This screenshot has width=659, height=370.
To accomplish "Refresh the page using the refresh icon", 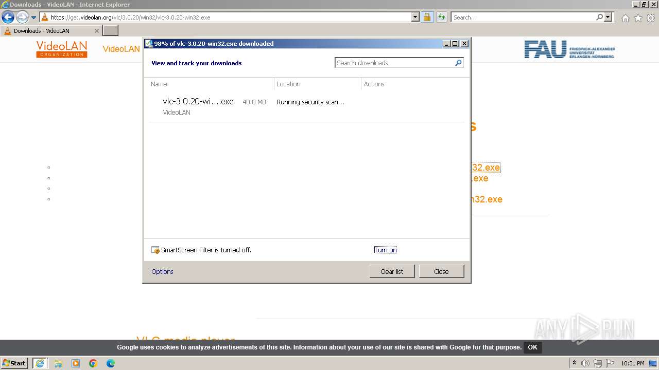I will tap(441, 17).
